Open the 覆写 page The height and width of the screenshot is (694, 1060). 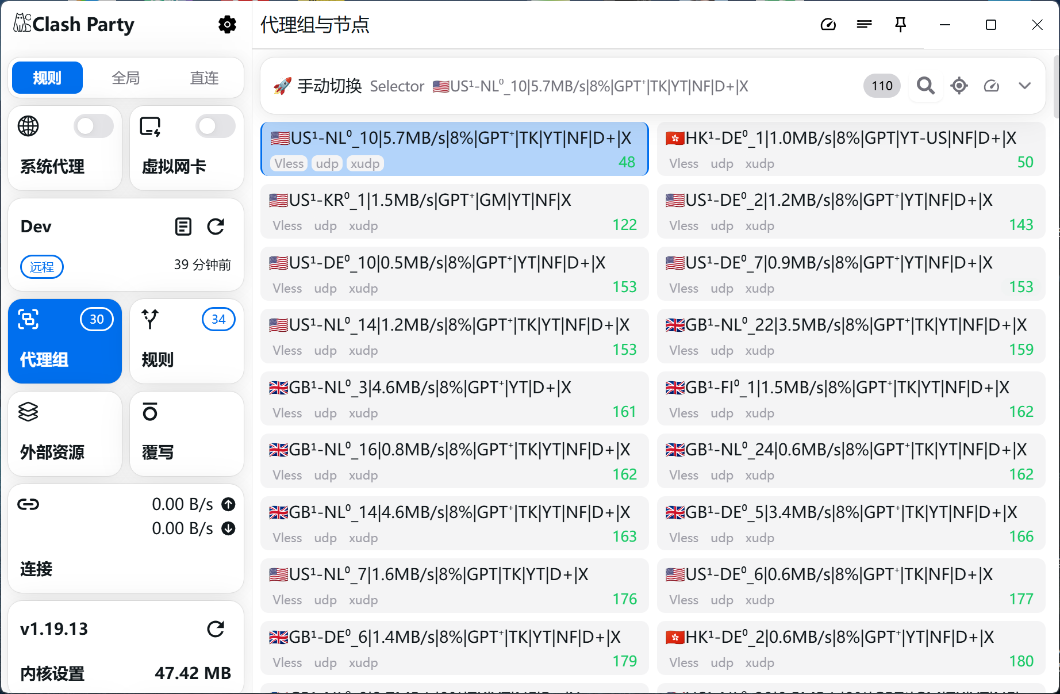[x=187, y=434]
